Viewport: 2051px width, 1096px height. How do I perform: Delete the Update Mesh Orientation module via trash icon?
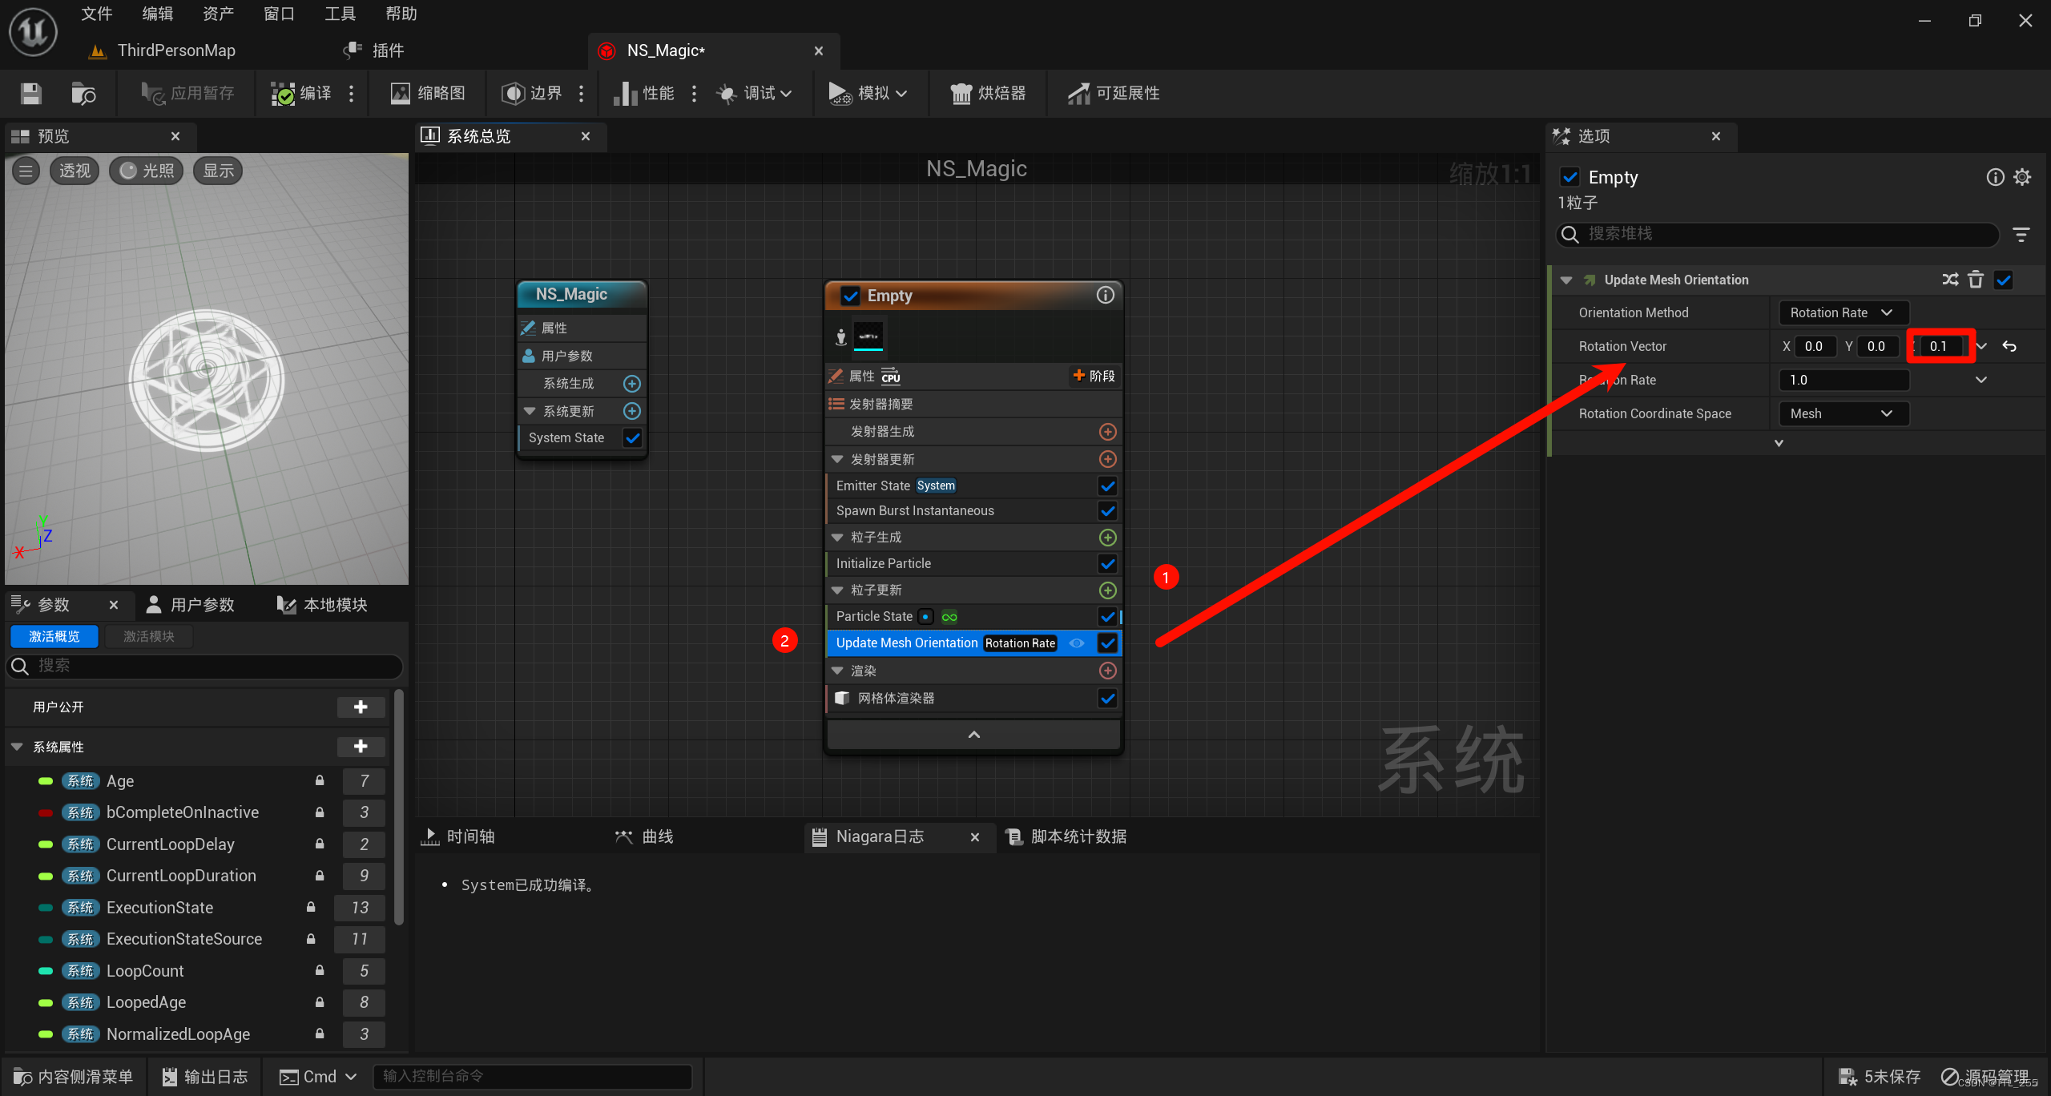[1976, 280]
